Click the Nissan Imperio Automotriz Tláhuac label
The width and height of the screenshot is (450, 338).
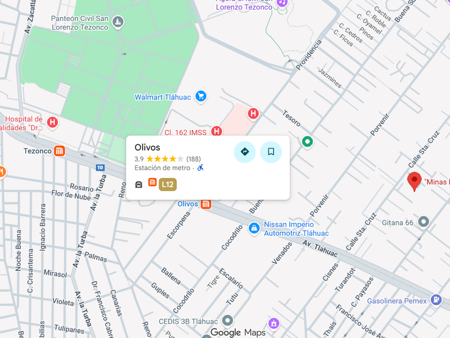(x=296, y=229)
